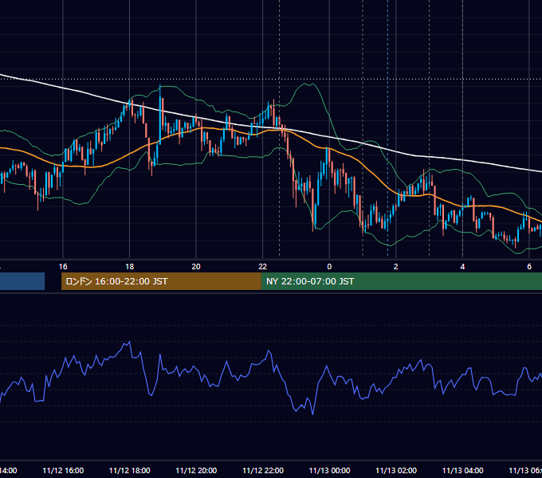Click hour label 18 on upper axis
The image size is (542, 478).
point(130,267)
